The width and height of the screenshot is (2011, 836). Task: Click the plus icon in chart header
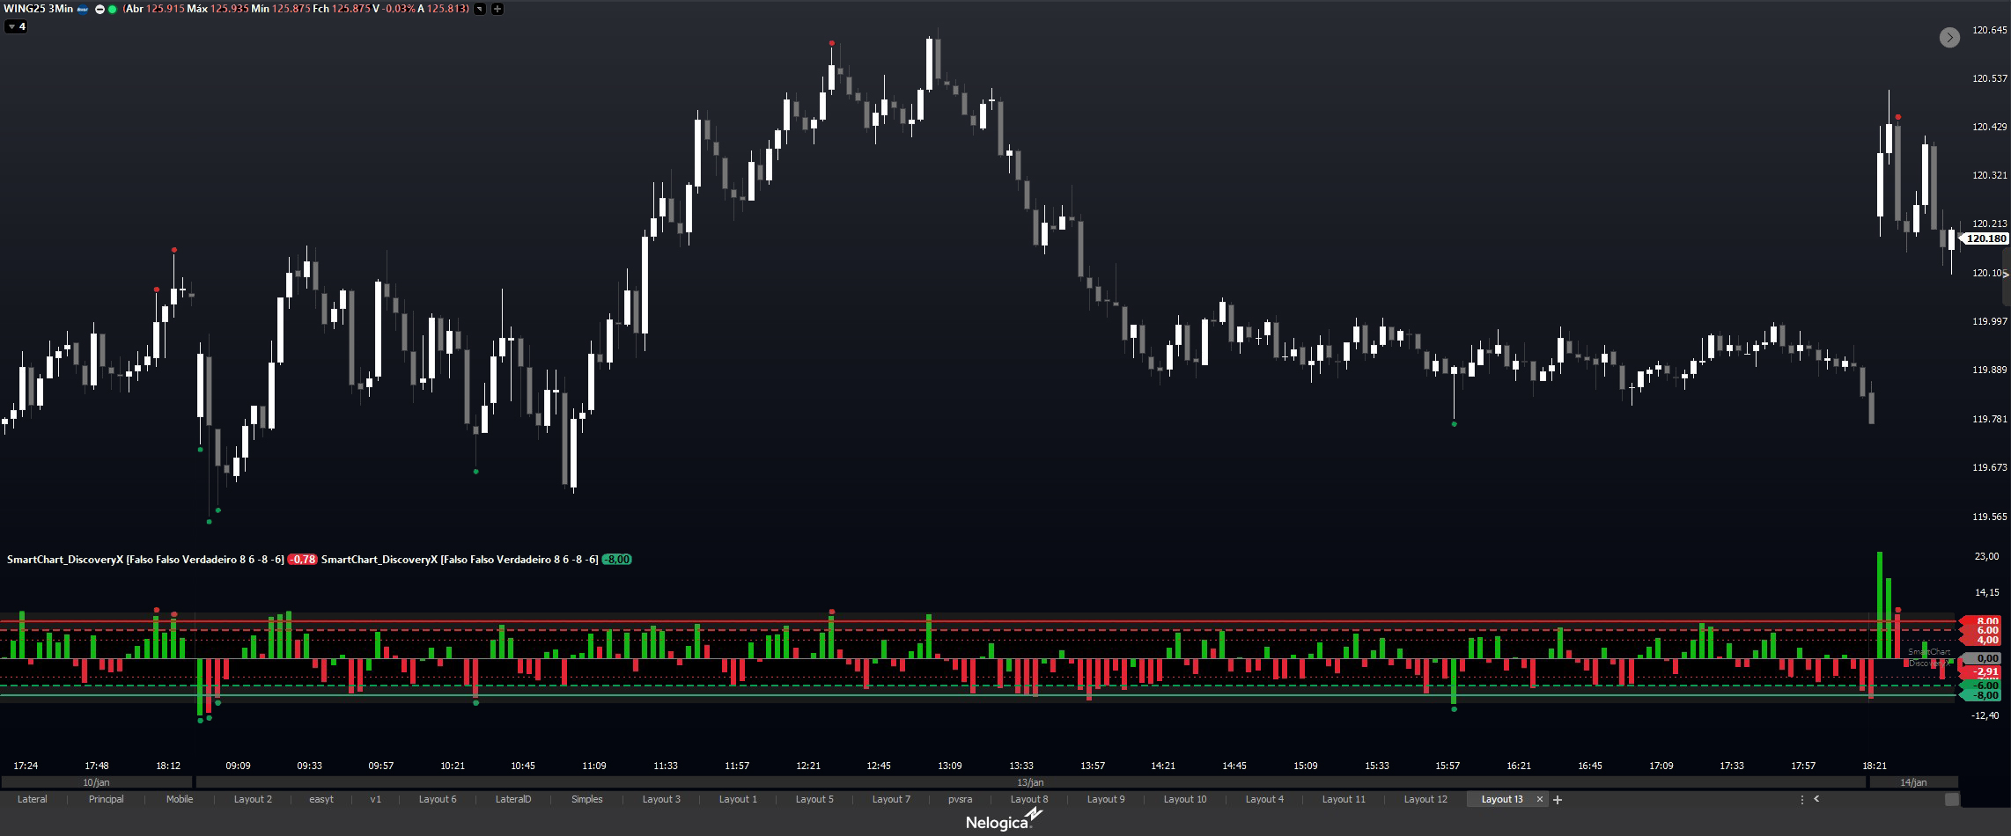click(497, 10)
